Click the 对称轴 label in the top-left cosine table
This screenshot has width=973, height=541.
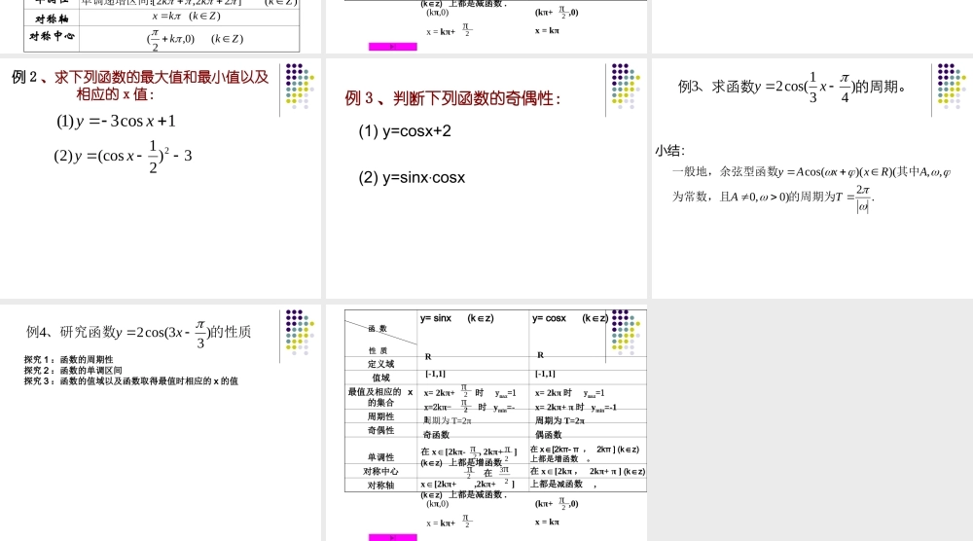point(52,18)
